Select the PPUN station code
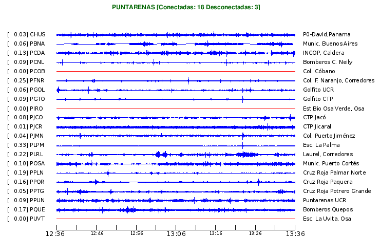Image resolution: width=380 pixels, height=237 pixels. click(37, 200)
